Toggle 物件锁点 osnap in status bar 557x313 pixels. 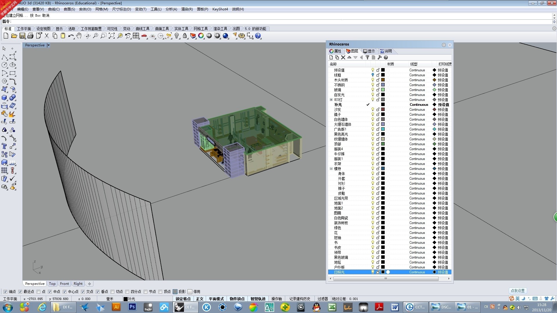coord(237,299)
